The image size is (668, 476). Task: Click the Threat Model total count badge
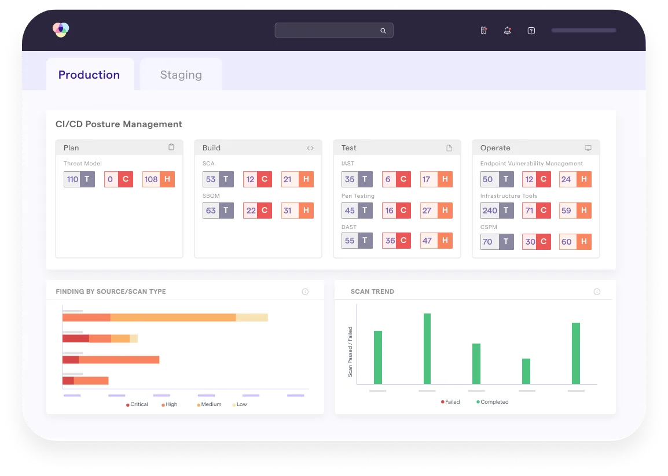pyautogui.click(x=79, y=179)
